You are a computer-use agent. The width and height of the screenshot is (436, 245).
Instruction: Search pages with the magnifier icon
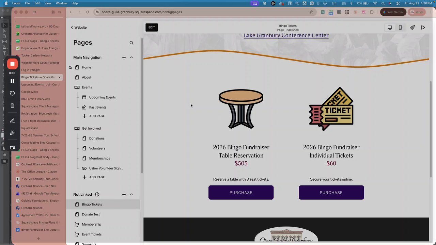pos(131,43)
